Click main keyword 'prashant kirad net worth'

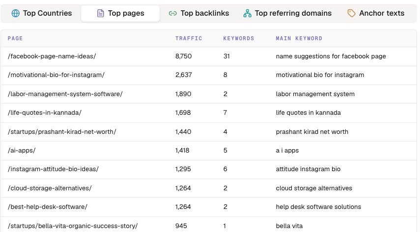coord(312,131)
